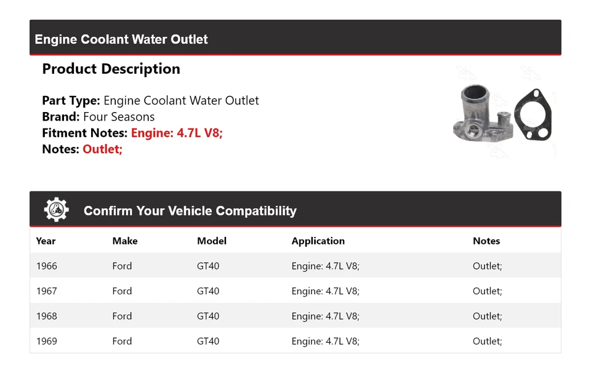Select the 1967 year cell
The image size is (591, 373).
point(47,291)
